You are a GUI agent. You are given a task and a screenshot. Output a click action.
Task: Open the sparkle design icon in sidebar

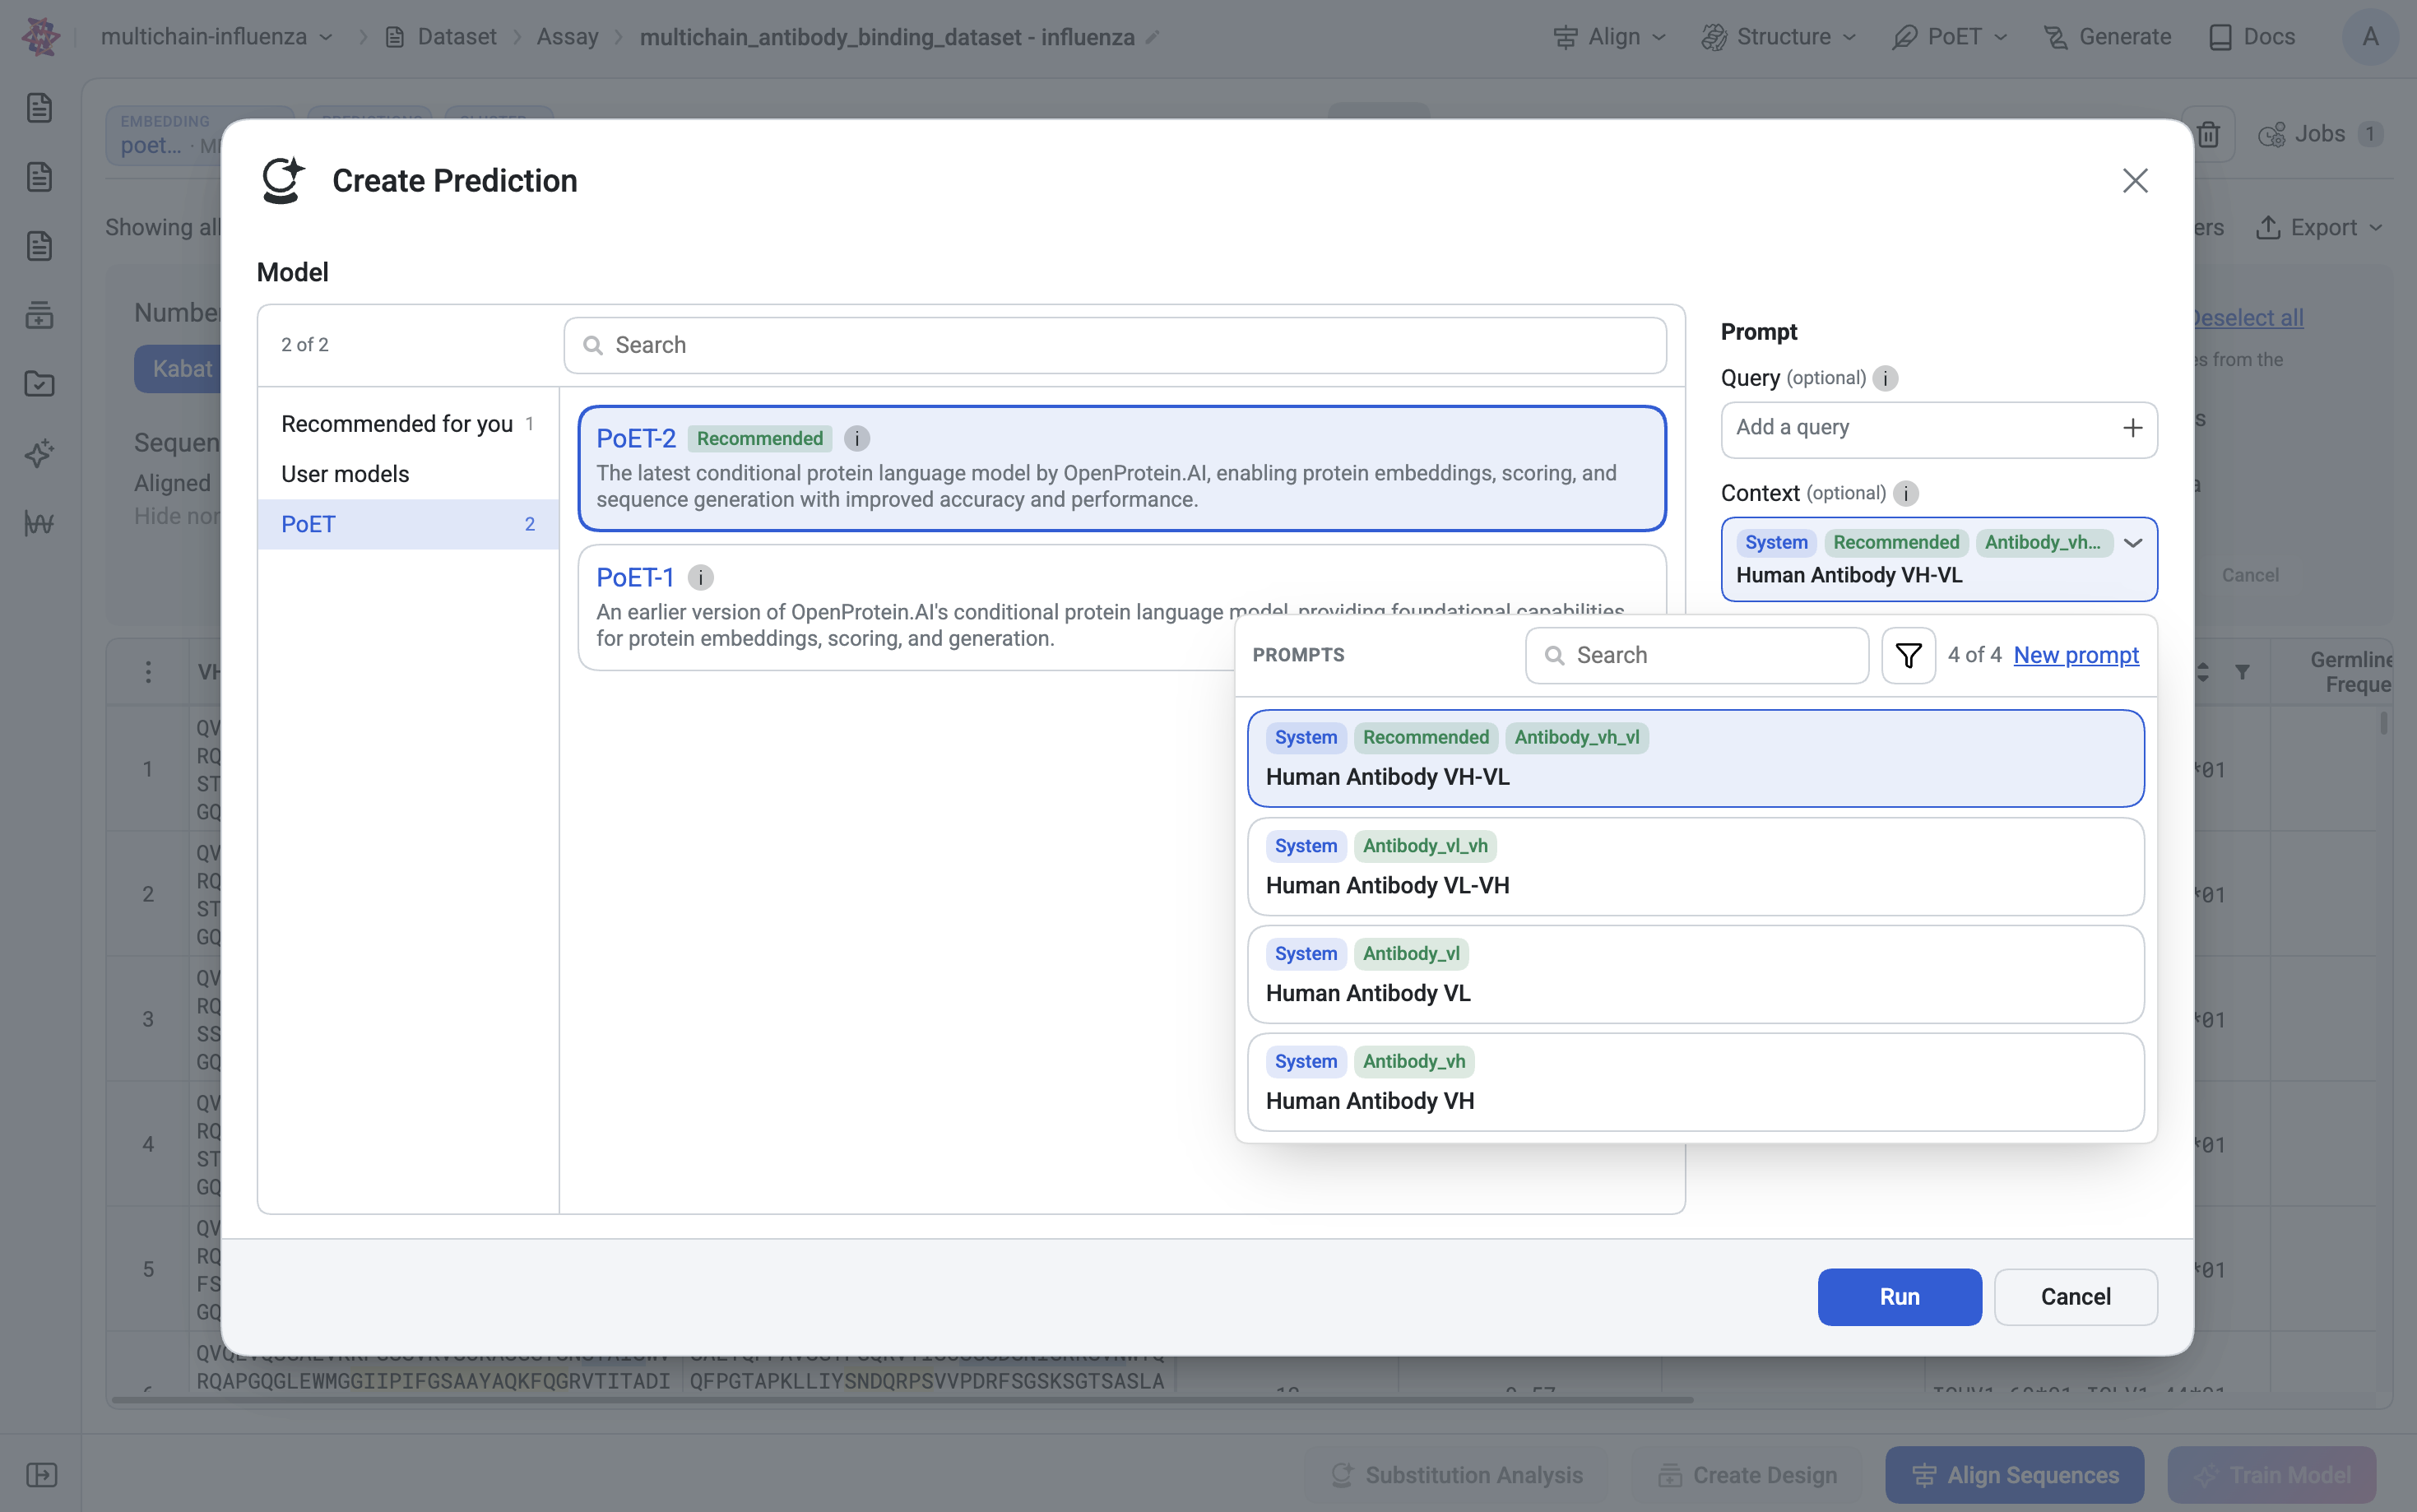click(39, 453)
